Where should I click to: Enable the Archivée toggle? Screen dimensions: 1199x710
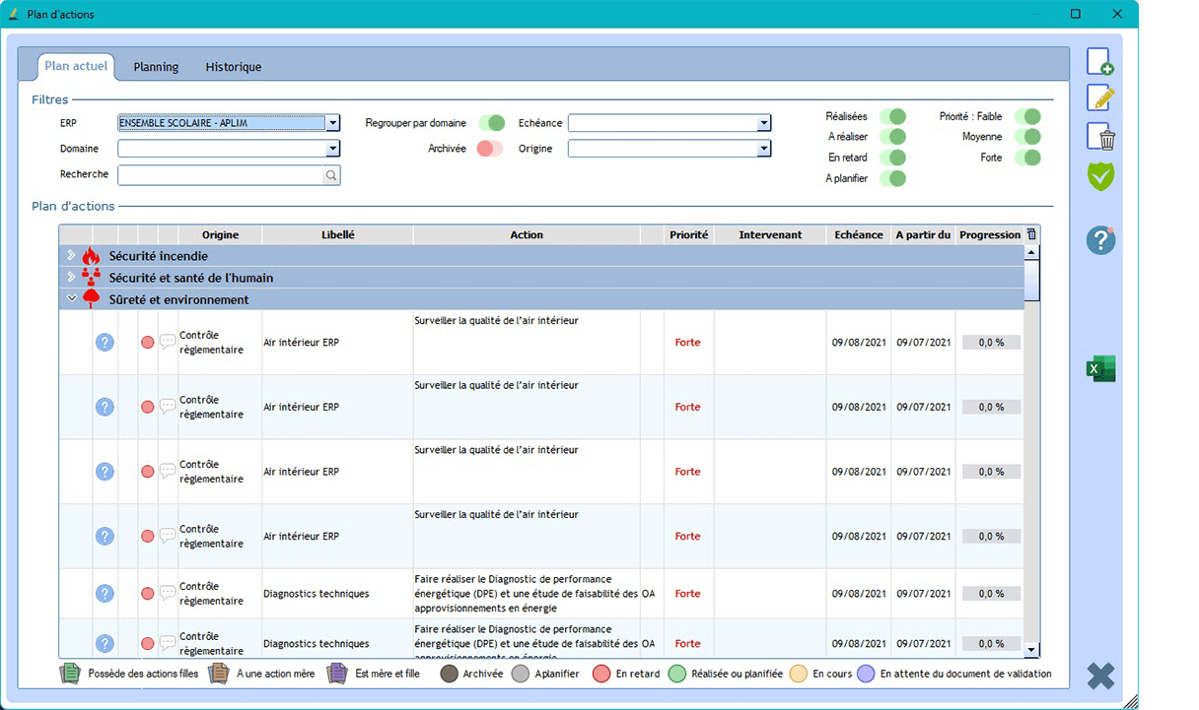pyautogui.click(x=489, y=149)
